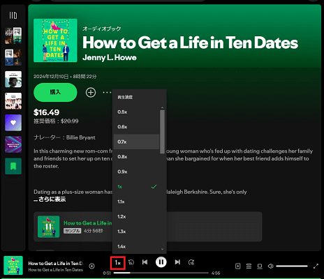This screenshot has height=279, width=324.
Task: Skip back 15 seconds
Action: [x=131, y=262]
